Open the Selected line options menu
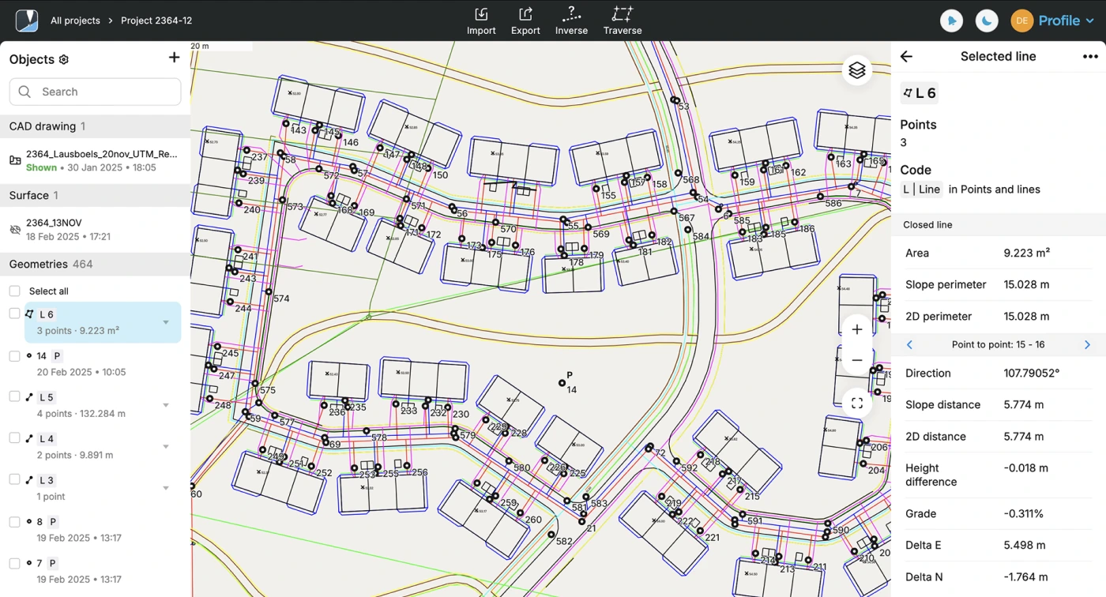Image resolution: width=1106 pixels, height=597 pixels. (1090, 56)
